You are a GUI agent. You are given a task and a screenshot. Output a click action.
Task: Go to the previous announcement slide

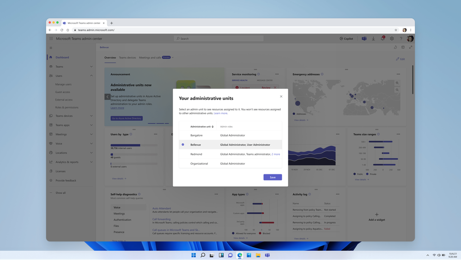point(107,97)
